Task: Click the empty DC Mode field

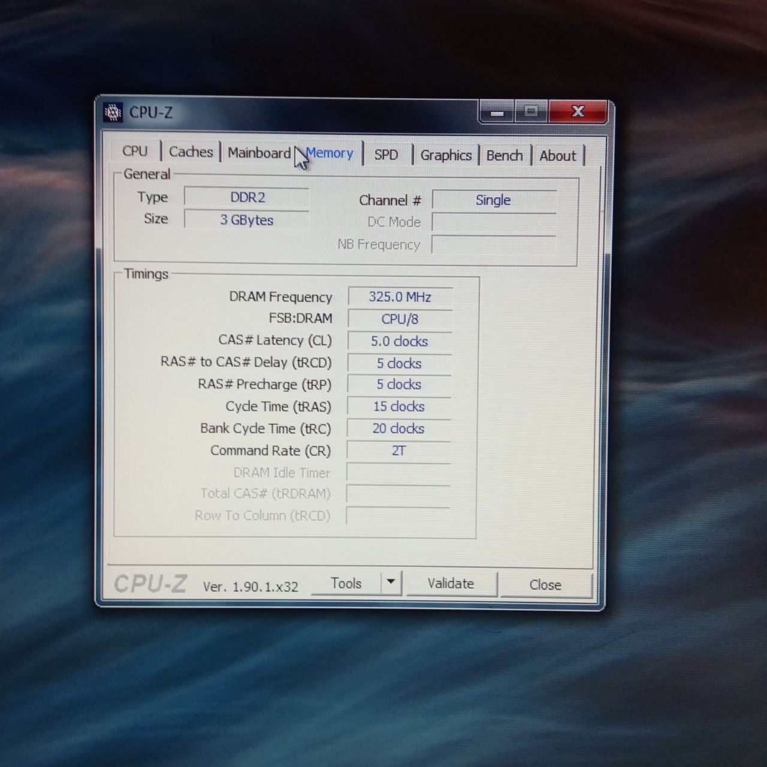Action: [494, 222]
